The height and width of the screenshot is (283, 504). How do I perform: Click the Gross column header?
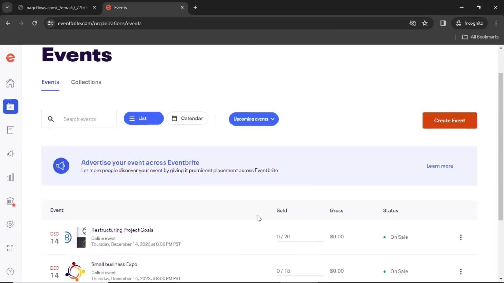point(336,210)
